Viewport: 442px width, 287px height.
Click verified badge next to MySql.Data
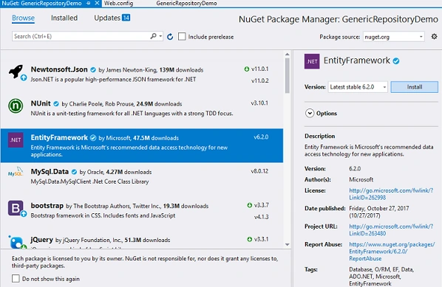click(74, 172)
